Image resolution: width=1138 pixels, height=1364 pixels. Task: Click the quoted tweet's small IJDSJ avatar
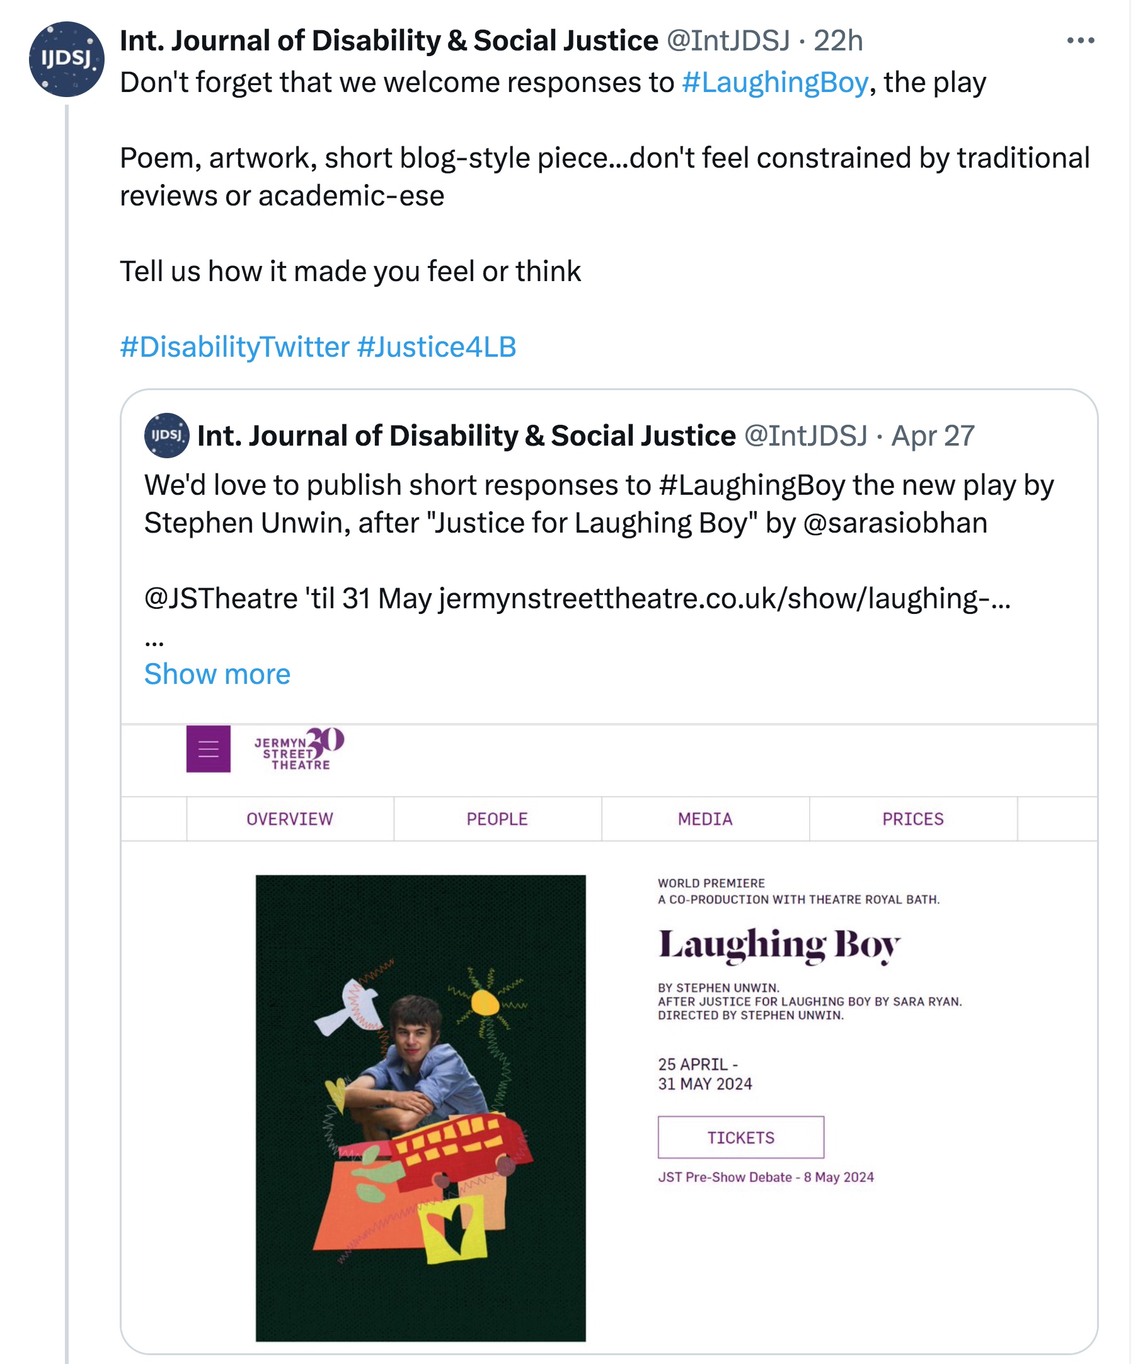[x=167, y=435]
